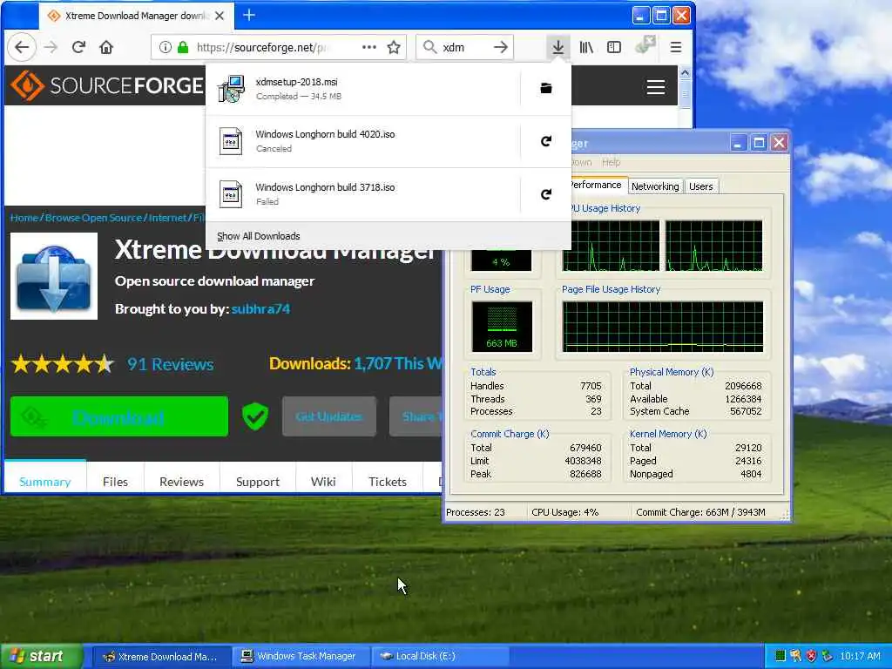Go to the Firefox home page icon
The height and width of the screenshot is (669, 892).
(x=106, y=47)
